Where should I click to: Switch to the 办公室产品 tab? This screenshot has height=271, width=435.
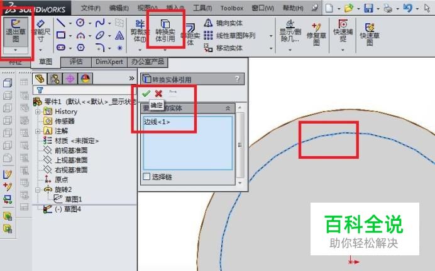(147, 61)
